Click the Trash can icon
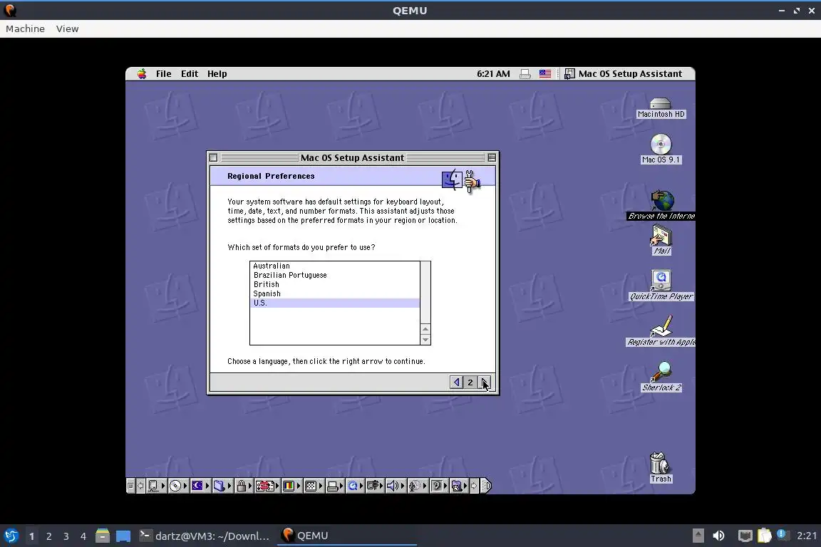 tap(659, 463)
